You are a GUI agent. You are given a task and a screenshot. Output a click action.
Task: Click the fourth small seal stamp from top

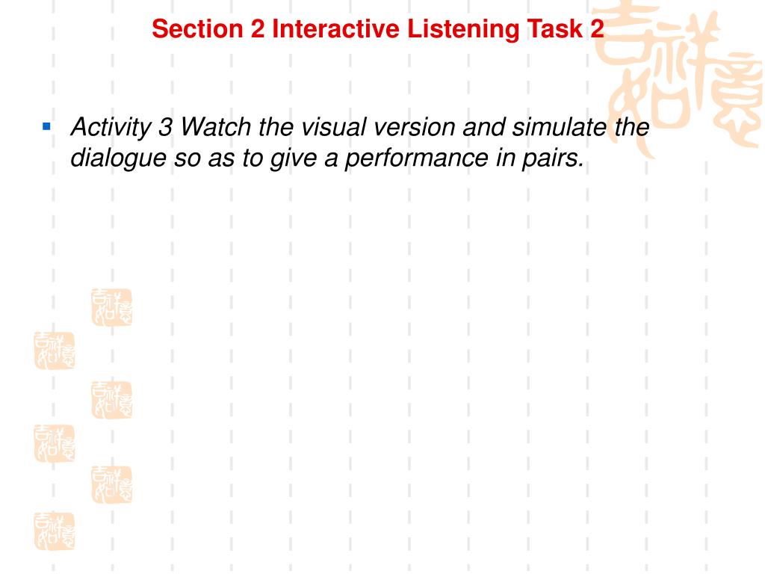(x=54, y=444)
